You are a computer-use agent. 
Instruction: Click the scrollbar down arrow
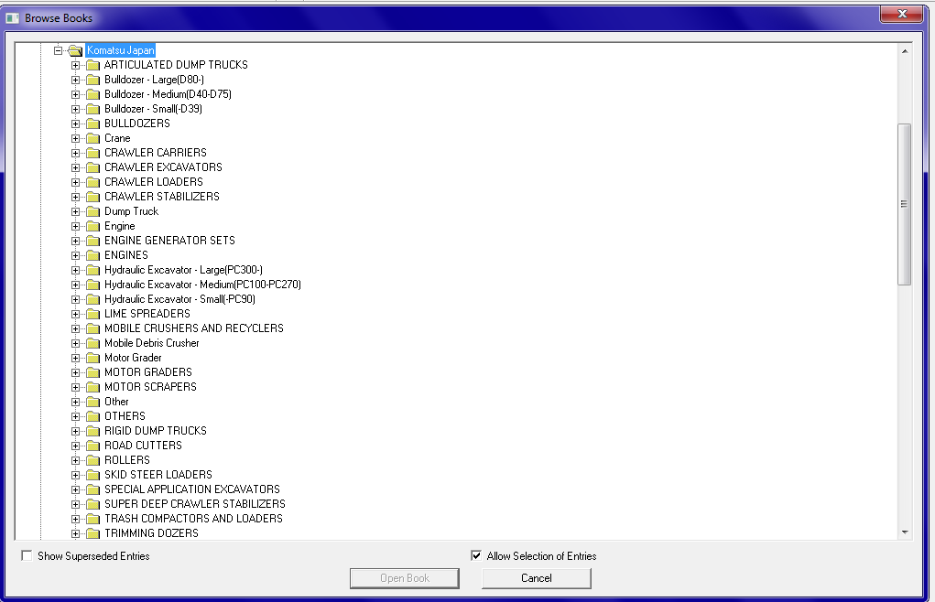(905, 532)
